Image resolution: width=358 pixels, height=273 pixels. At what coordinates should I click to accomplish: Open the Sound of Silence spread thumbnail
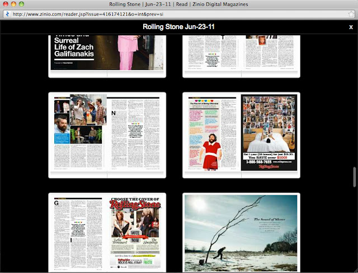point(241,233)
